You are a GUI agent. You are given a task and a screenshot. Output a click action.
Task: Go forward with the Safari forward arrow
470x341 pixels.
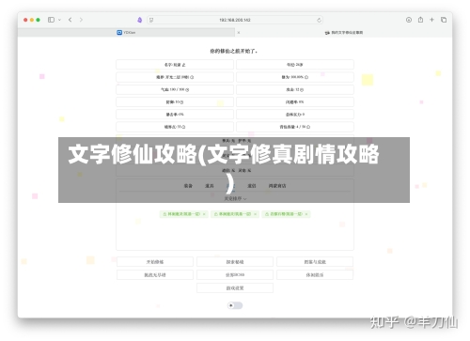81,20
